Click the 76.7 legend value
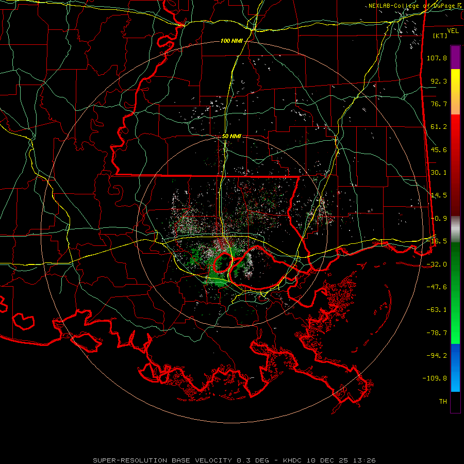Screen dimensions: 464x464 (439, 104)
